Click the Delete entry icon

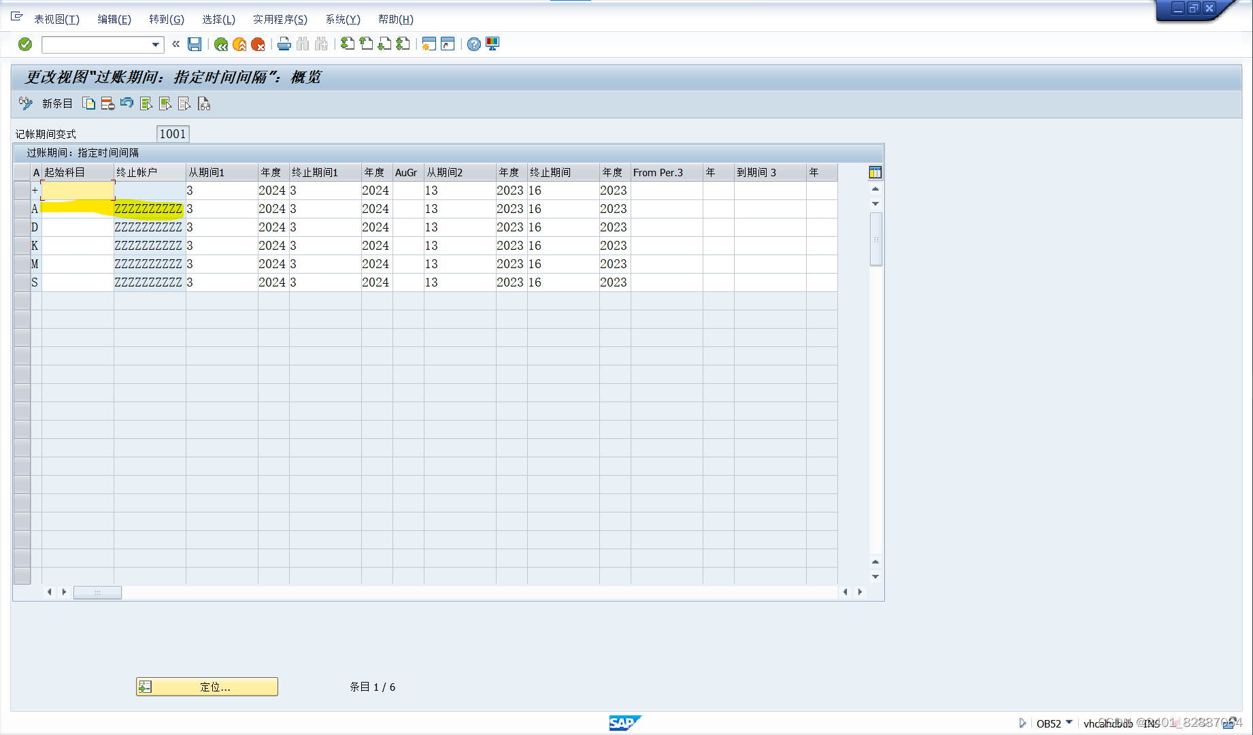point(107,103)
